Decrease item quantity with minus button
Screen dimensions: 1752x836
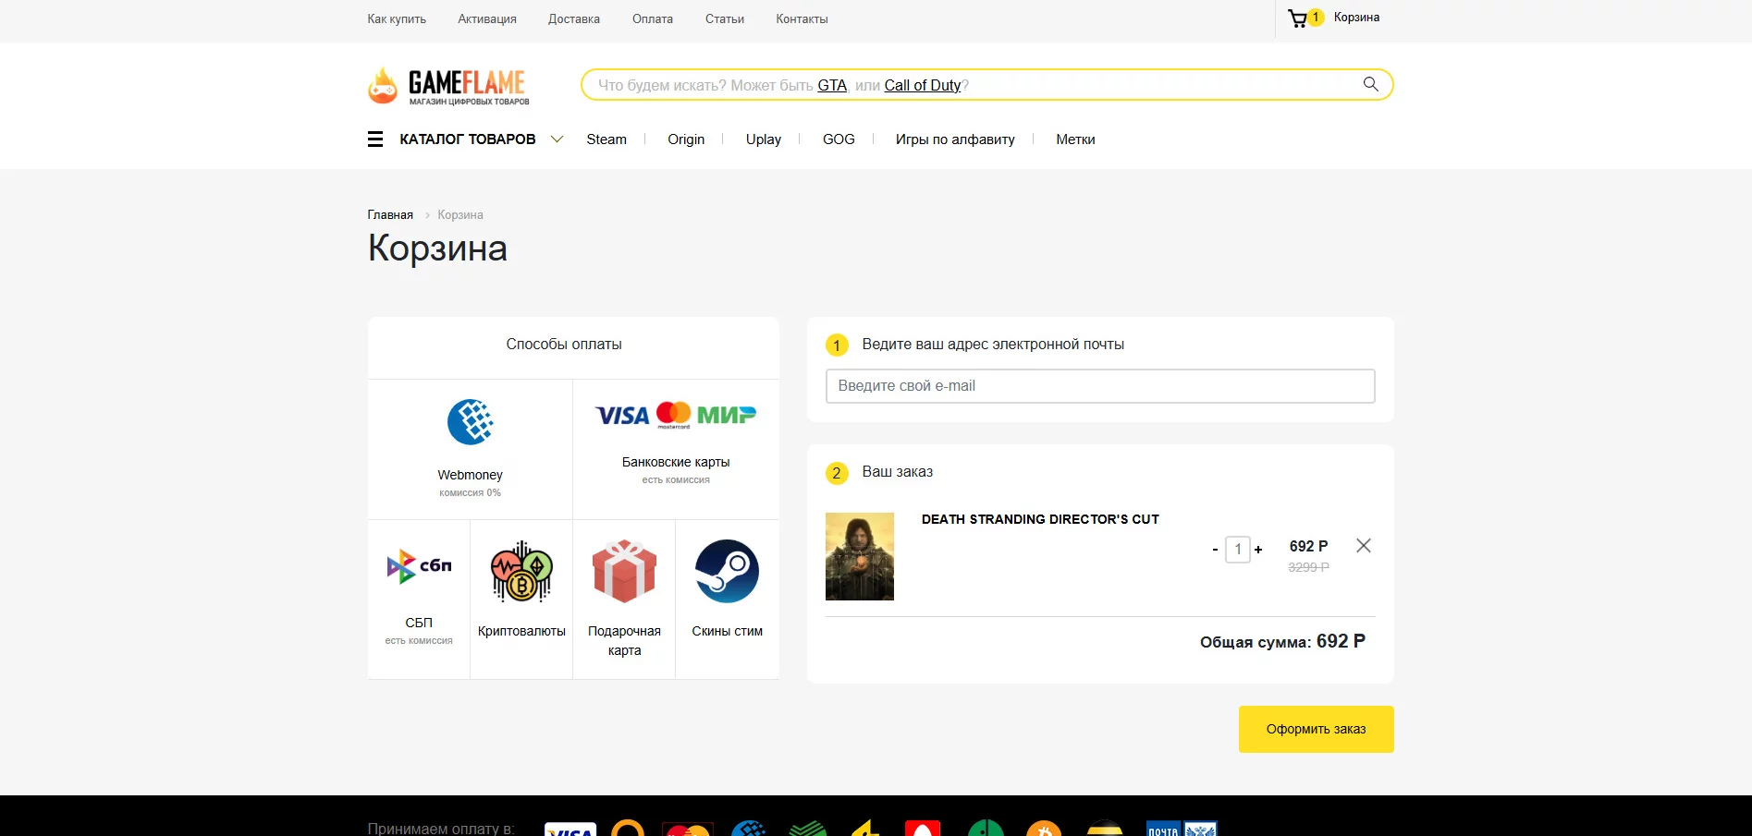(x=1215, y=550)
